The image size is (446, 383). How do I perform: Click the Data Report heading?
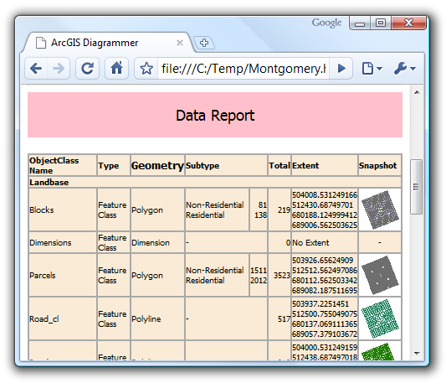pos(215,116)
